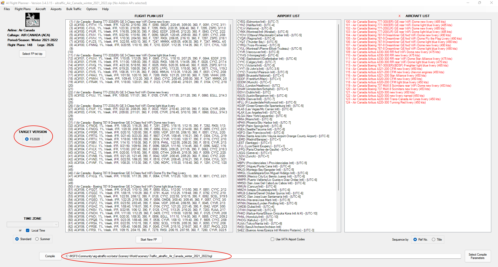Click the app icon in title bar
The image size is (498, 267).
pos(3,3)
